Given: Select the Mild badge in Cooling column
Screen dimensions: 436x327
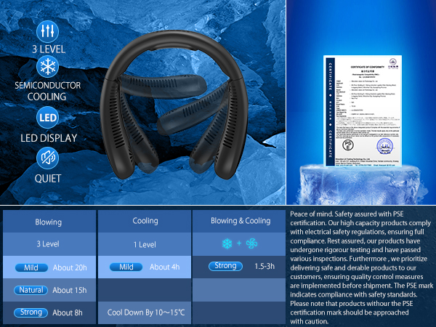Looking at the screenshot, I should (x=126, y=267).
